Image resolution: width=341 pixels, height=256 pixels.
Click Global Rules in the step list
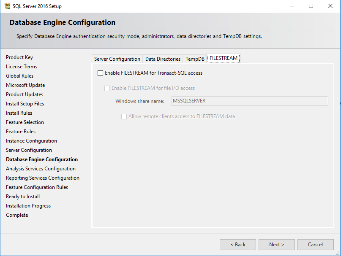click(x=19, y=76)
